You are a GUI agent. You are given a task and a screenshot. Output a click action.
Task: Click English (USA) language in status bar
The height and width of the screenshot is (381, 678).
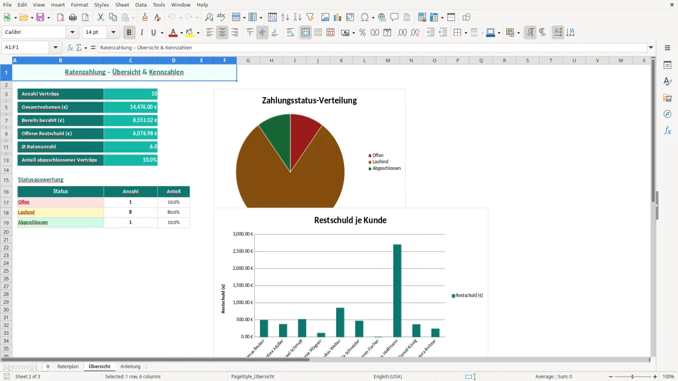[388, 376]
